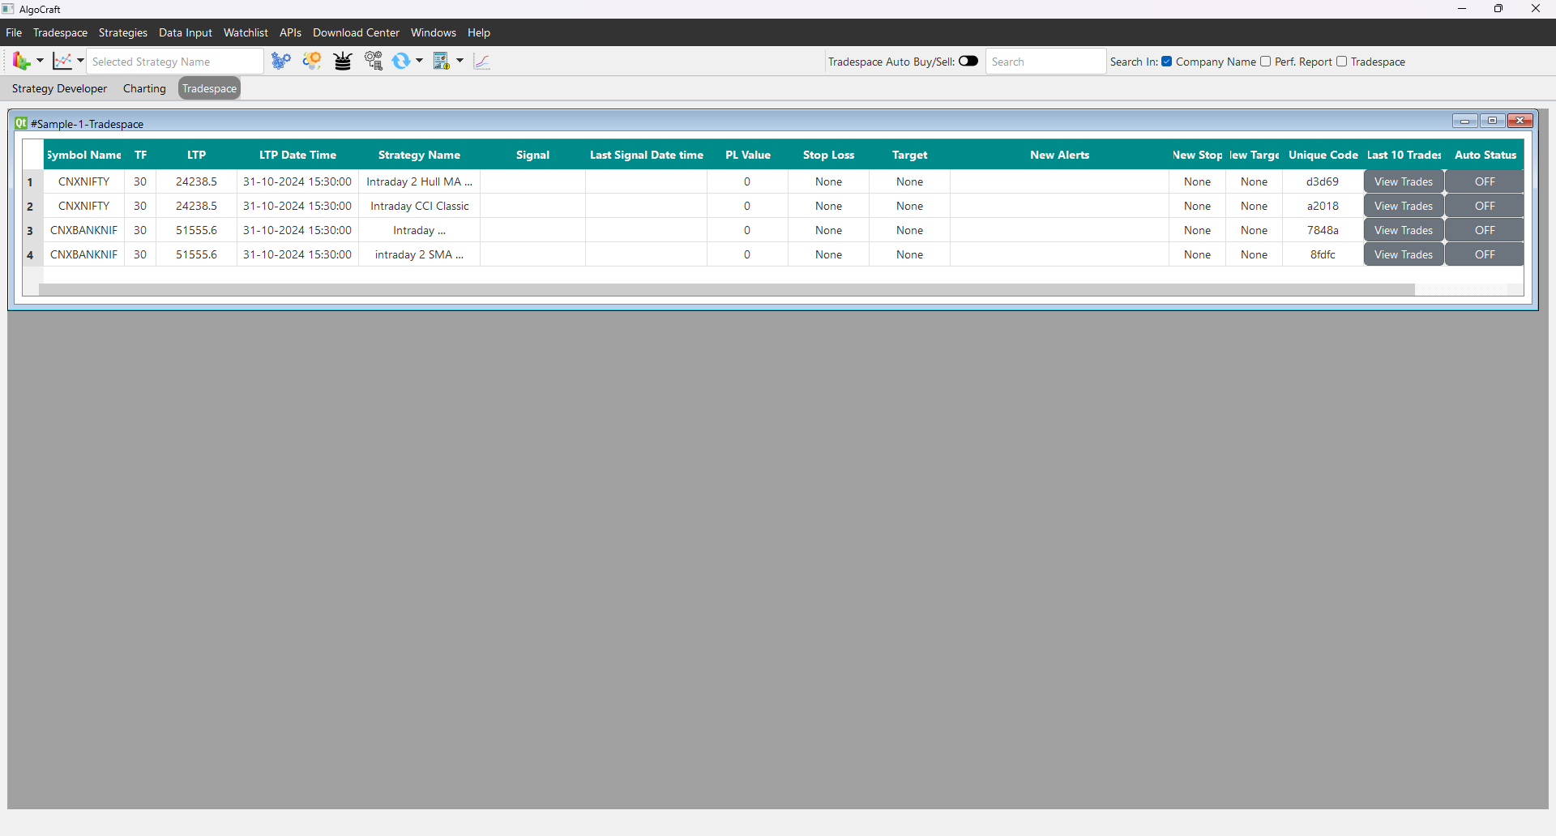This screenshot has width=1556, height=836.
Task: Click CNXBANKNIF symbol in row 4
Action: click(84, 254)
